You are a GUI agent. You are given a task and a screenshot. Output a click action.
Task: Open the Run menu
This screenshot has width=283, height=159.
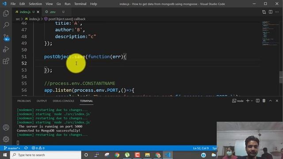[68, 4]
